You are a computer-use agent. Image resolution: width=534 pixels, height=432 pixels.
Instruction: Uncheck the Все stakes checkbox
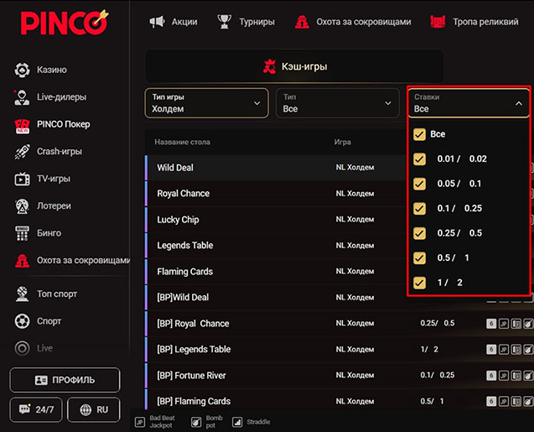(419, 134)
